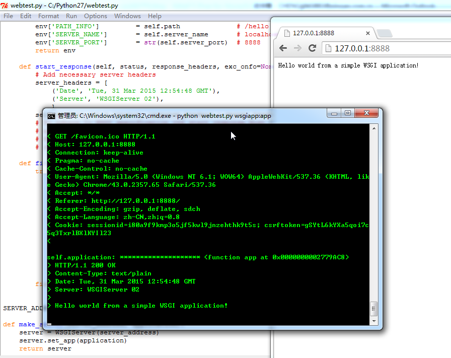
Task: Click the IDLE feather icon in title bar
Action: (x=5, y=6)
